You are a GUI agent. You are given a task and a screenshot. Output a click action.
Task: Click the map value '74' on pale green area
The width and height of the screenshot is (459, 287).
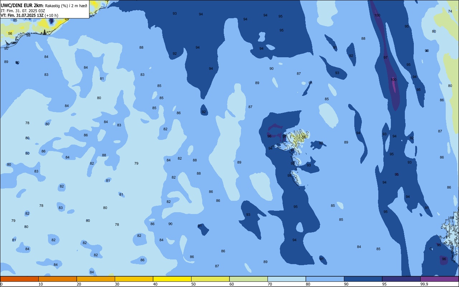pos(450,11)
